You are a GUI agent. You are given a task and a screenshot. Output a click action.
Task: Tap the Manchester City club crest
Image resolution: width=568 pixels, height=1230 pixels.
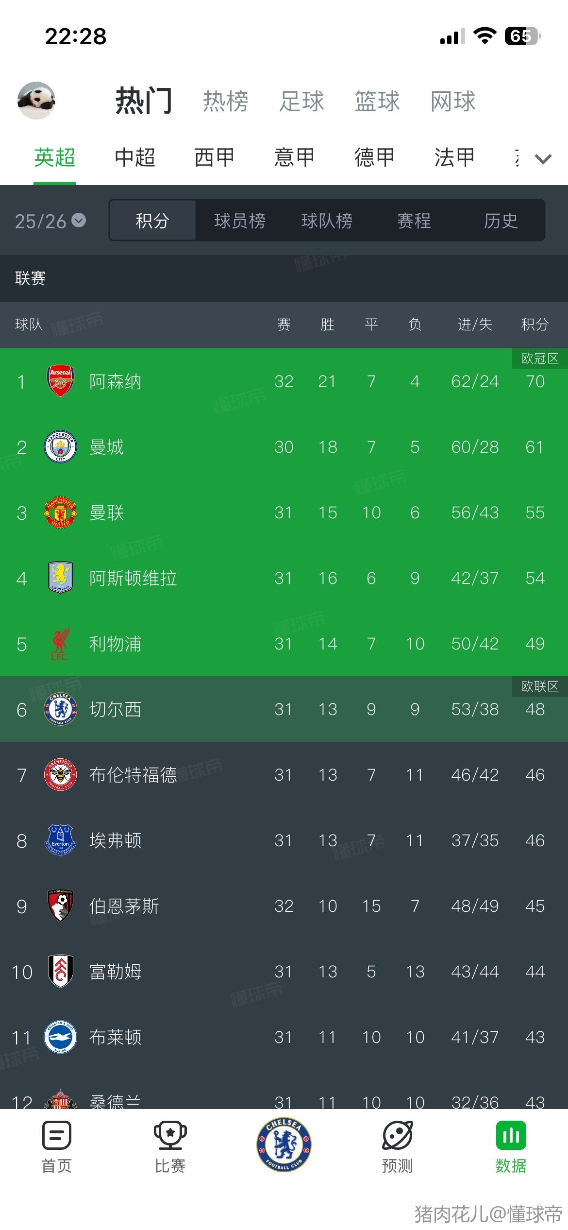60,447
